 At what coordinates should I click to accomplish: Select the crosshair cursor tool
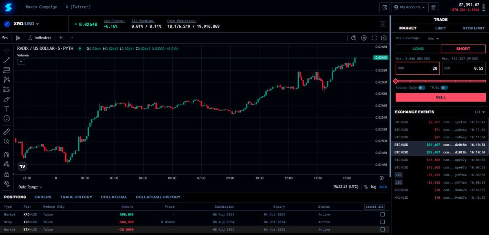pyautogui.click(x=7, y=51)
